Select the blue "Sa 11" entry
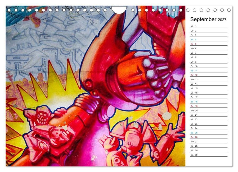238x172 pixels. 209,71
